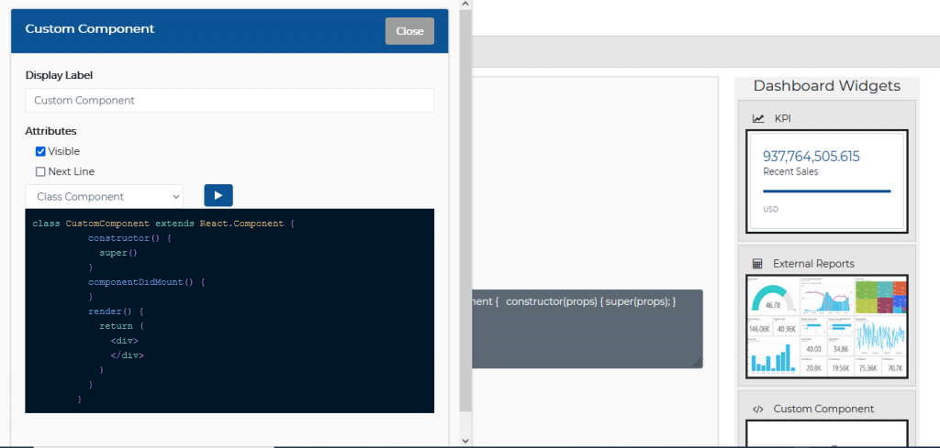
Task: Close the Custom Component dialog
Action: (409, 31)
